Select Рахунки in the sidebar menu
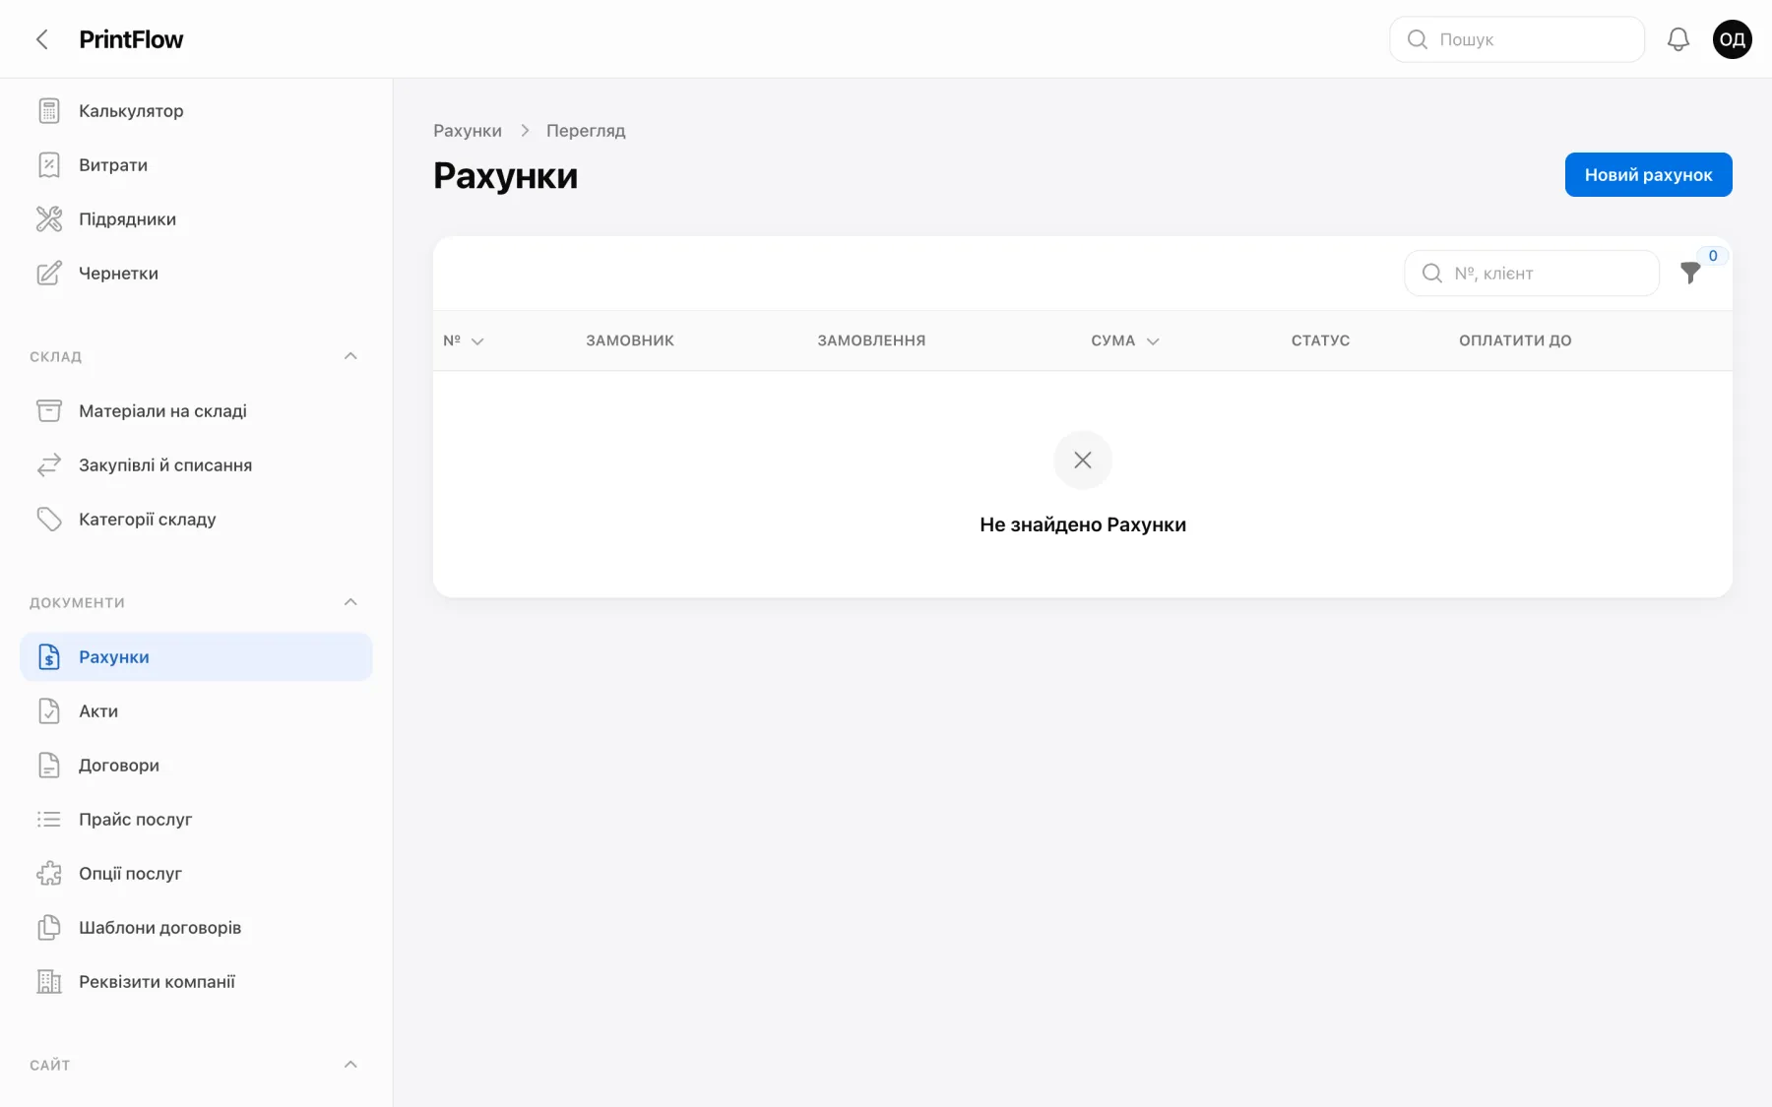 coord(197,657)
